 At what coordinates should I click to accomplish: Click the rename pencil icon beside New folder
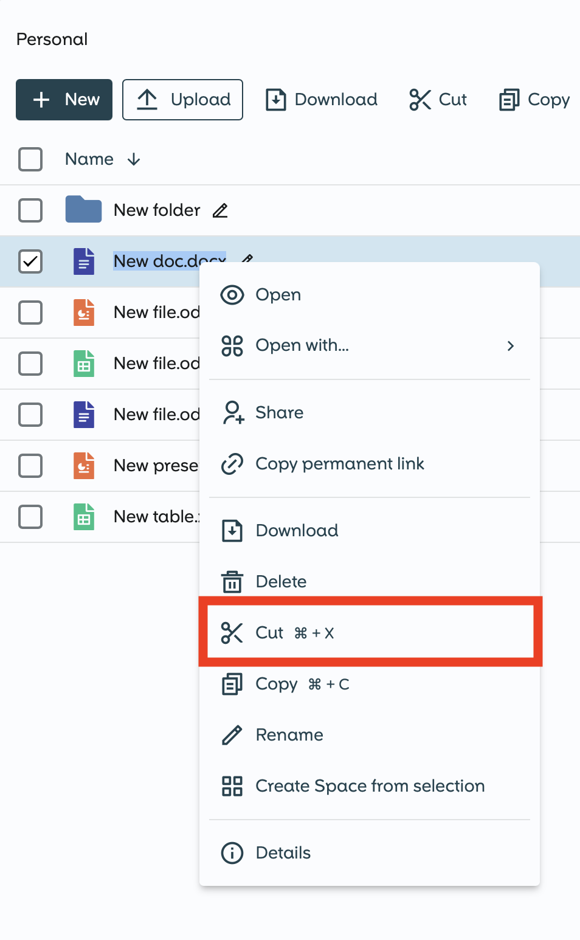point(219,210)
